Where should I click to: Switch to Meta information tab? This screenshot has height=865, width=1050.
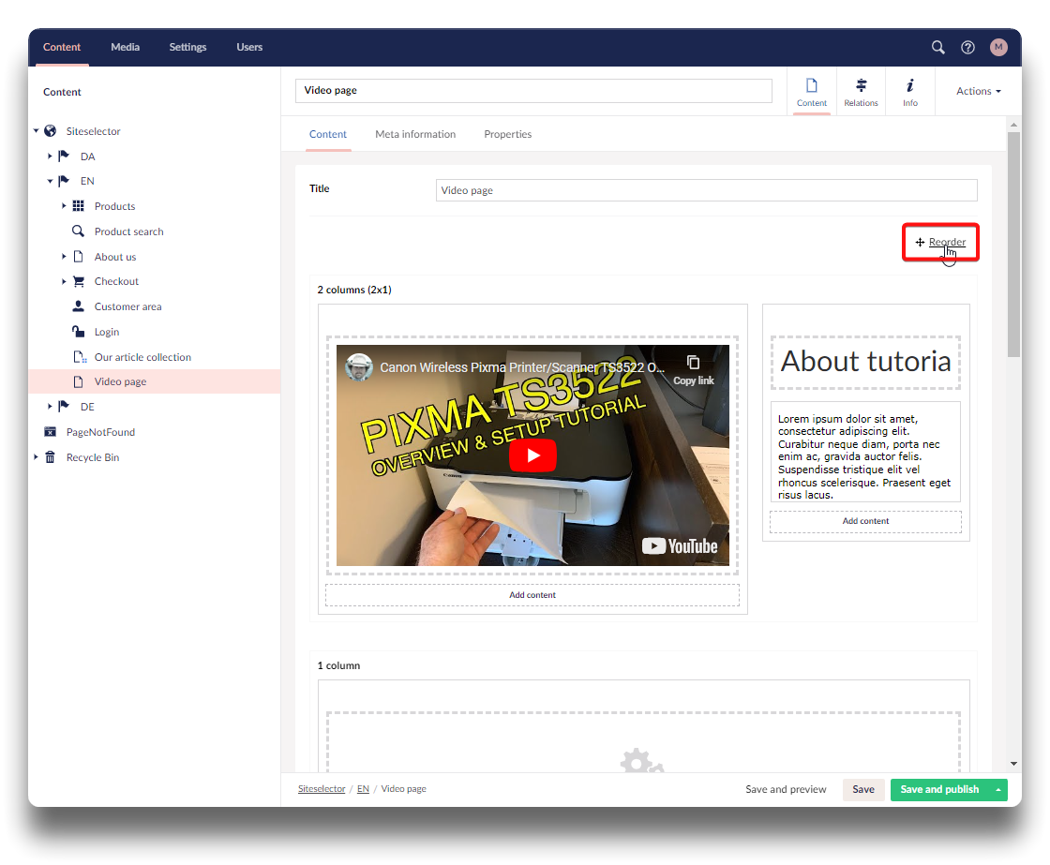[x=415, y=134]
